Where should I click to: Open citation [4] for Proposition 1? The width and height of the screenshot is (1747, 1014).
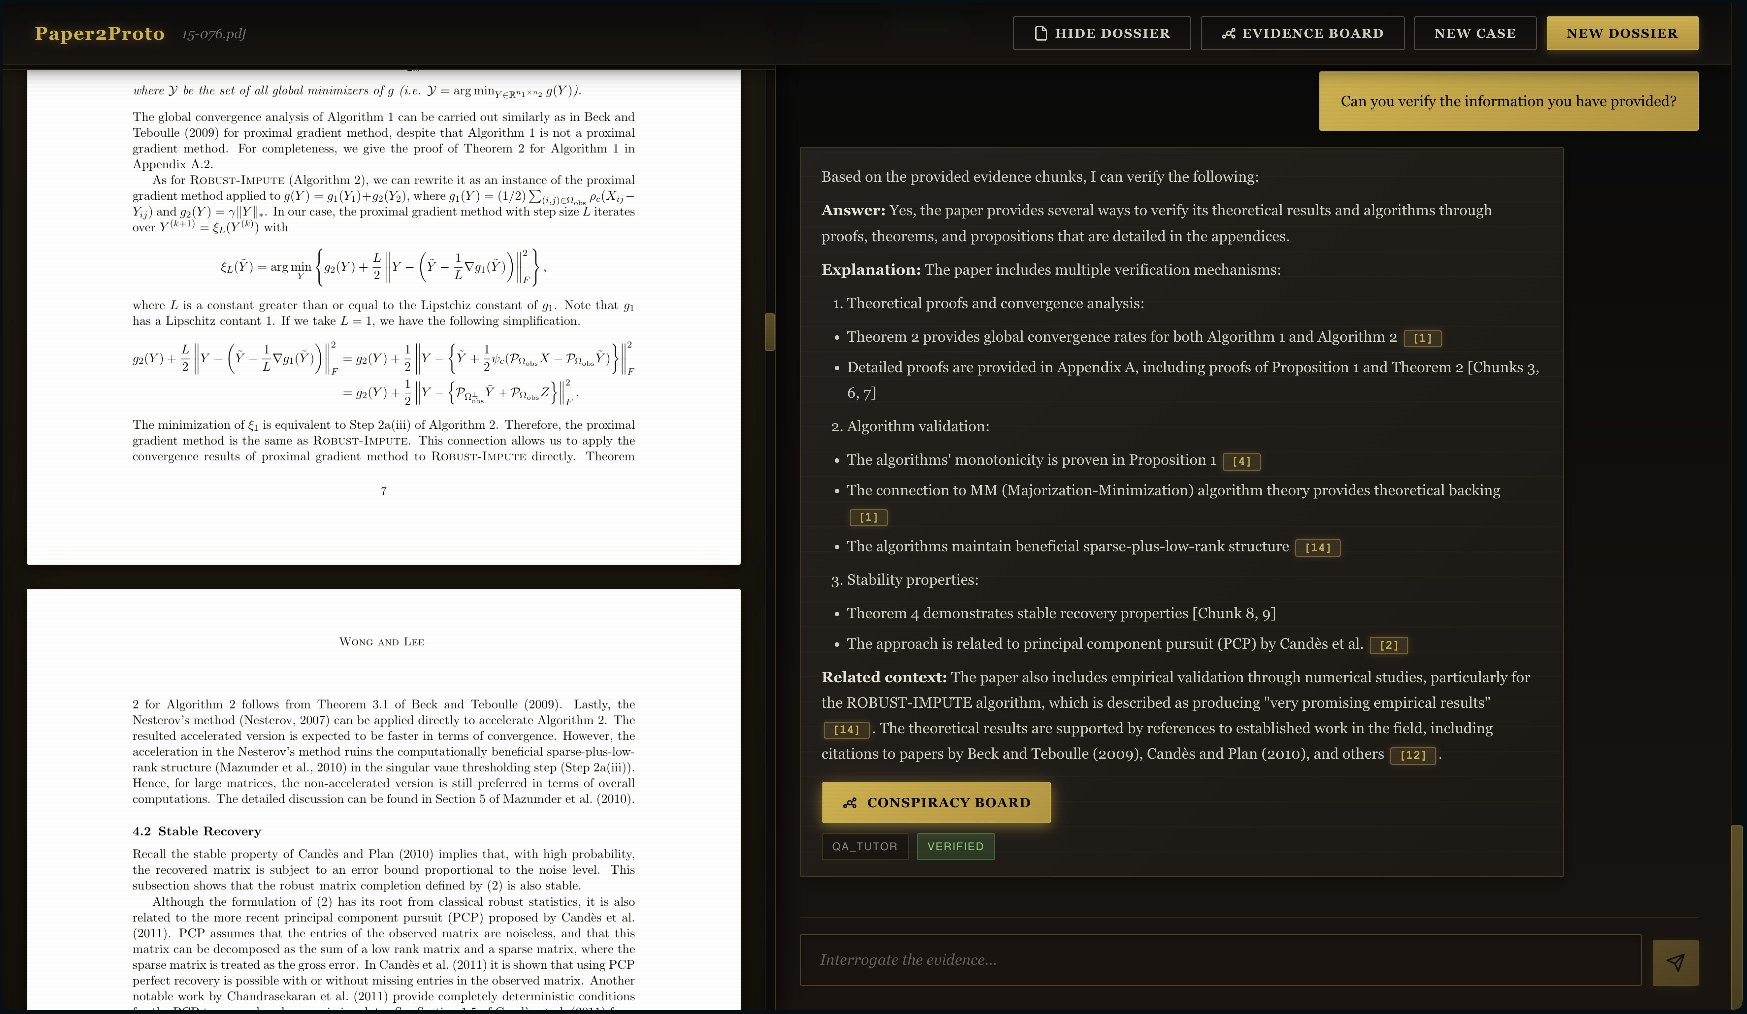tap(1241, 461)
